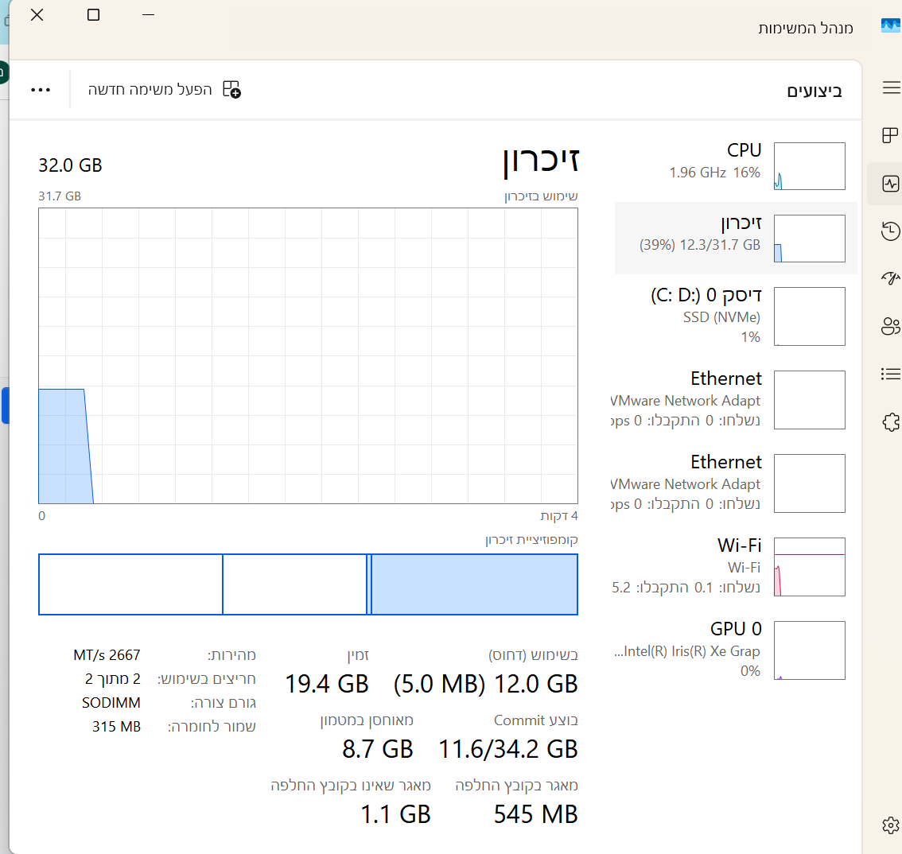902x854 pixels.
Task: Open the Details panel icon
Action: [x=889, y=374]
